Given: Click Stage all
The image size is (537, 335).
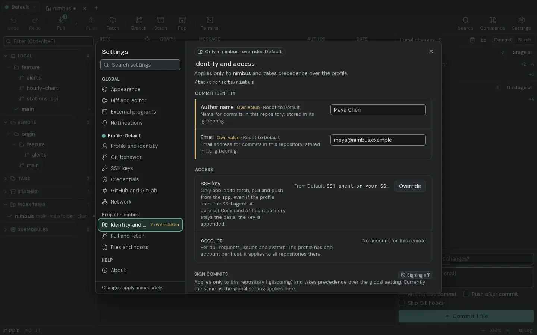Looking at the screenshot, I should point(522,52).
